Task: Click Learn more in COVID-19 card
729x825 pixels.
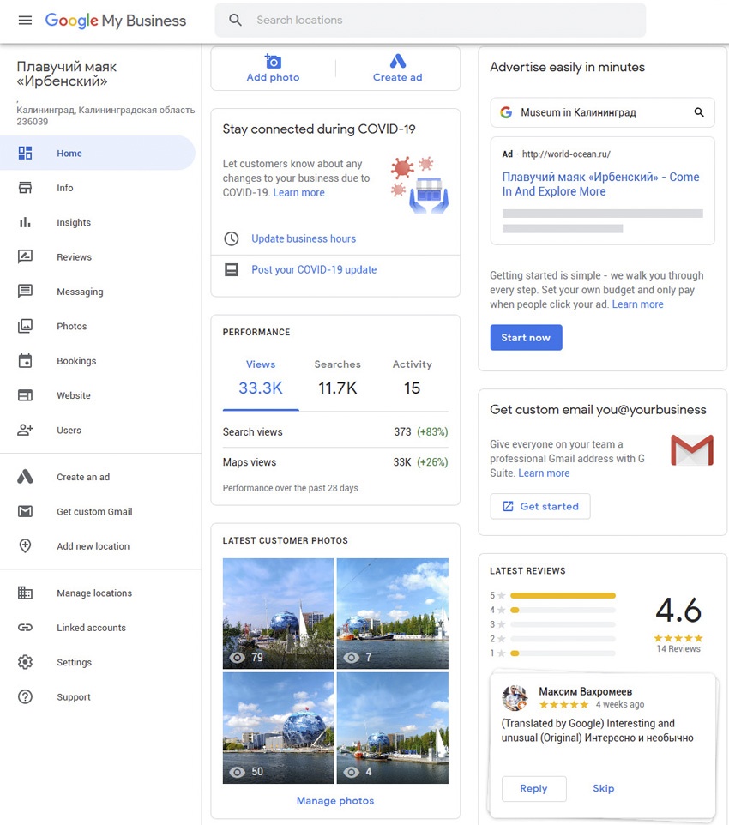Action: [299, 193]
